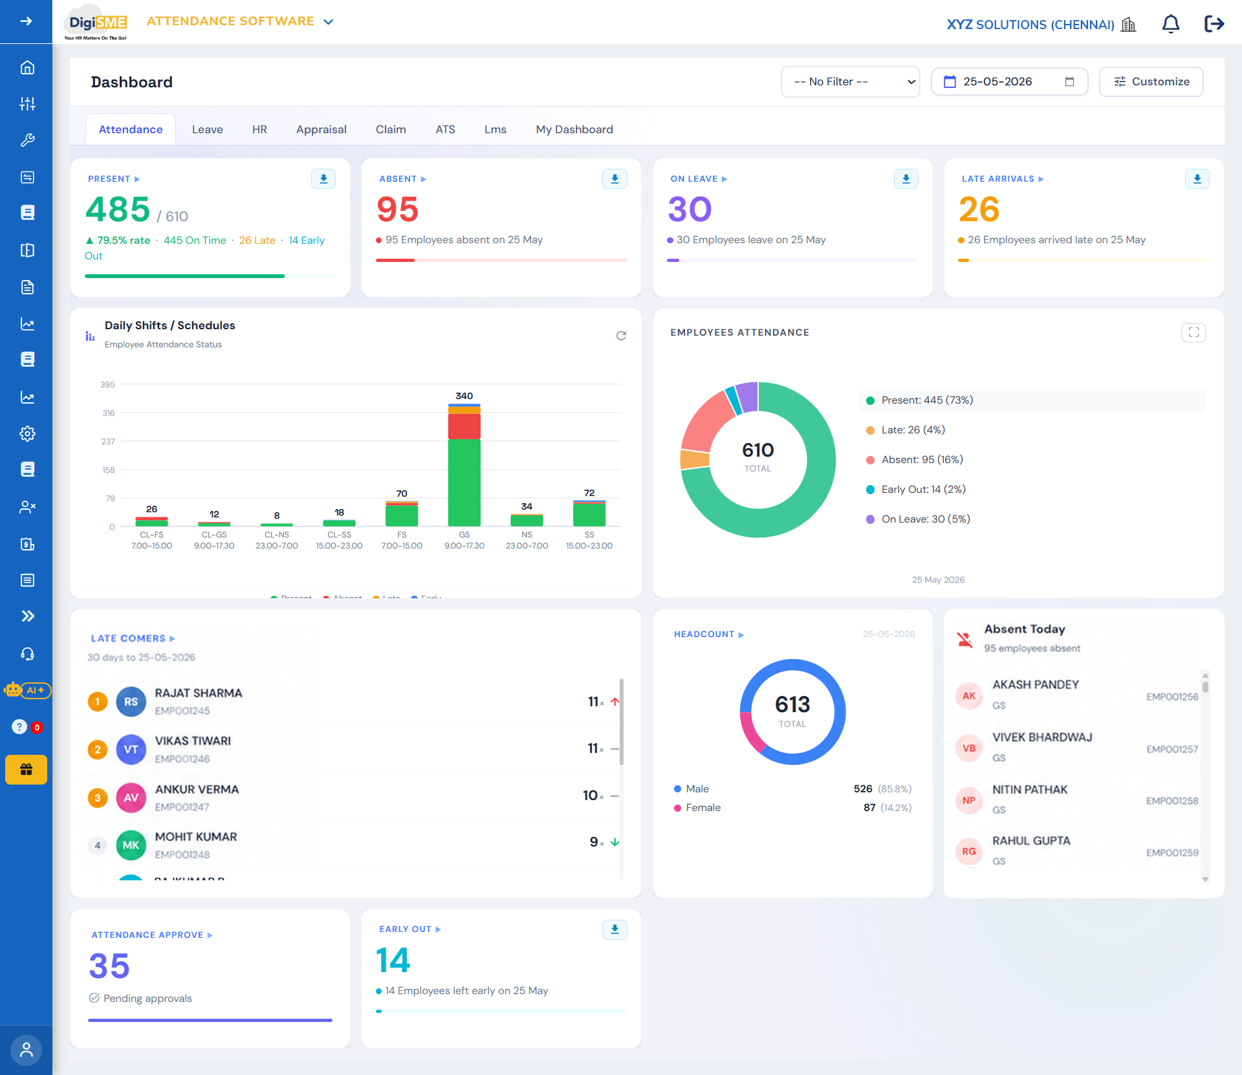This screenshot has height=1075, width=1242.
Task: Click the gift icon button in the sidebar
Action: pyautogui.click(x=27, y=770)
